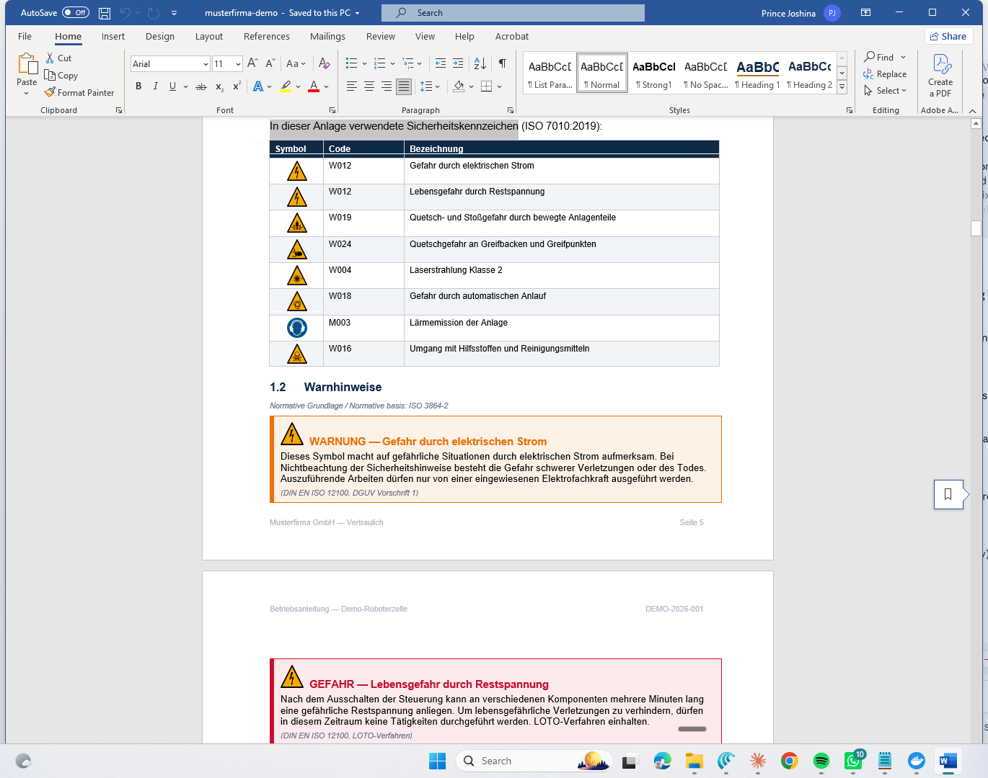Save the document with the floppy disk icon
Viewport: 988px width, 778px height.
pyautogui.click(x=105, y=13)
